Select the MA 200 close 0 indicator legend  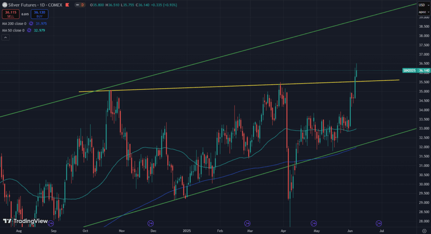[x=14, y=24]
